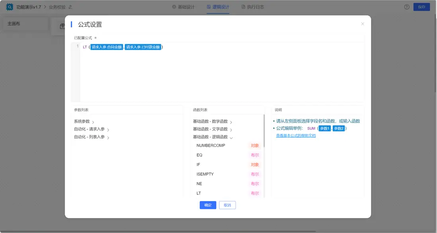
Task: Click the 布尔 type label of EQ
Action: (255, 155)
